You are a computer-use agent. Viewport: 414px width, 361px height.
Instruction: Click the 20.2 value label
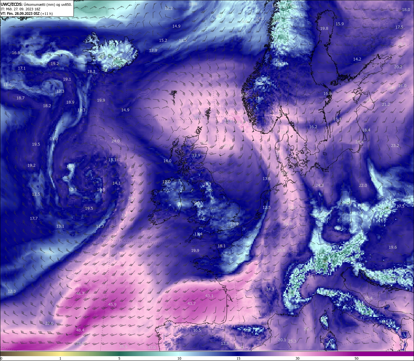(x=398, y=67)
